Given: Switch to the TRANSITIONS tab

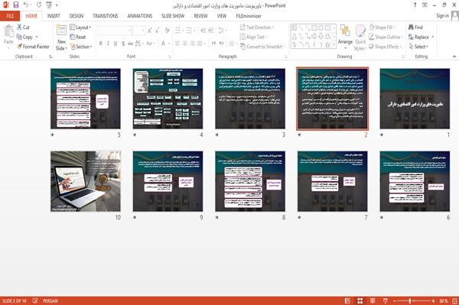Looking at the screenshot, I should pyautogui.click(x=106, y=16).
